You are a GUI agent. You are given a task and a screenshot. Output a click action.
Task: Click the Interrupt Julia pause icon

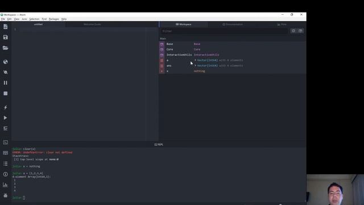click(x=5, y=83)
